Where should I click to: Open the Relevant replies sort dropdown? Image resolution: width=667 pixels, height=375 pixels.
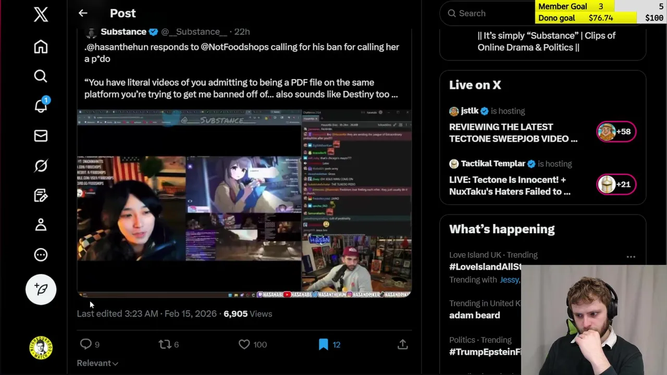pyautogui.click(x=97, y=363)
